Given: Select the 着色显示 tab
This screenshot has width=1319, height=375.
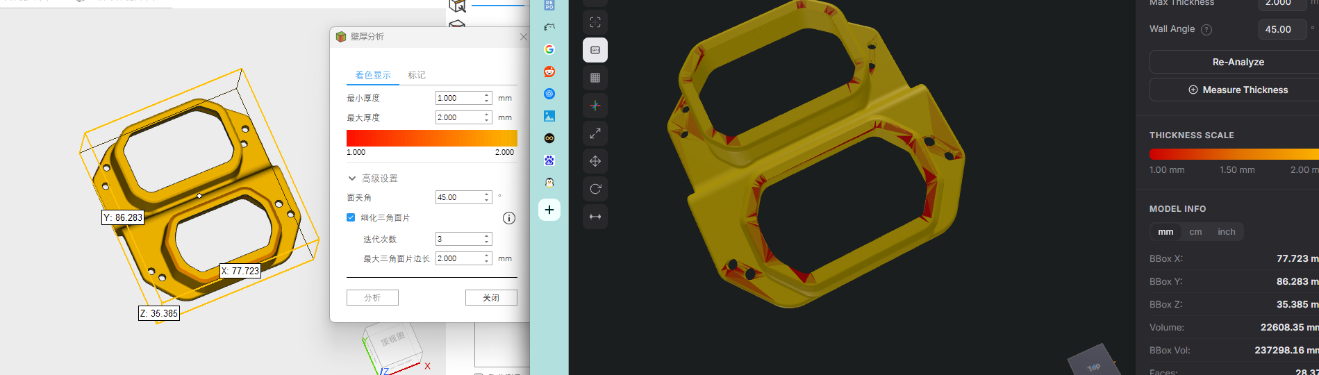Looking at the screenshot, I should click(x=373, y=75).
